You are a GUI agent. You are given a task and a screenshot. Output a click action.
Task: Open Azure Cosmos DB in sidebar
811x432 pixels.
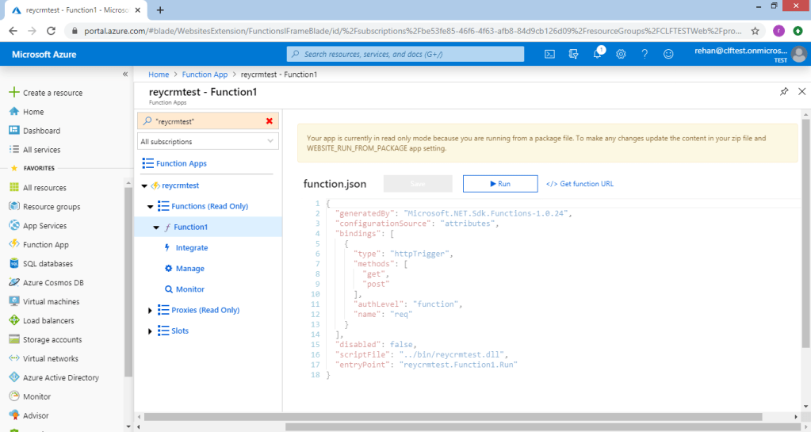(x=53, y=283)
